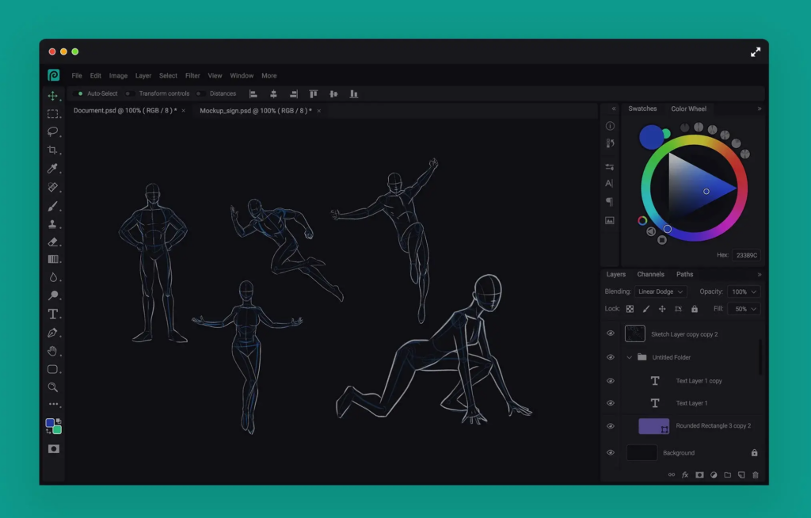Open the File menu
The height and width of the screenshot is (518, 811).
click(x=77, y=75)
